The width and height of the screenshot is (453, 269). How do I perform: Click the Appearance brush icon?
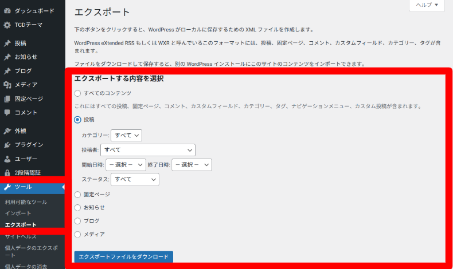coord(7,131)
